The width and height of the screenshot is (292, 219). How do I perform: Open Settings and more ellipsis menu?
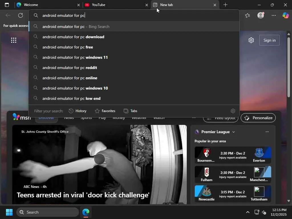pyautogui.click(x=273, y=15)
